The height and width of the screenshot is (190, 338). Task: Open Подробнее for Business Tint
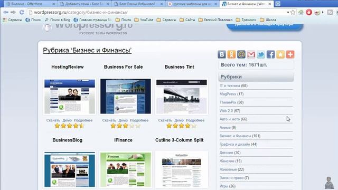195,120
